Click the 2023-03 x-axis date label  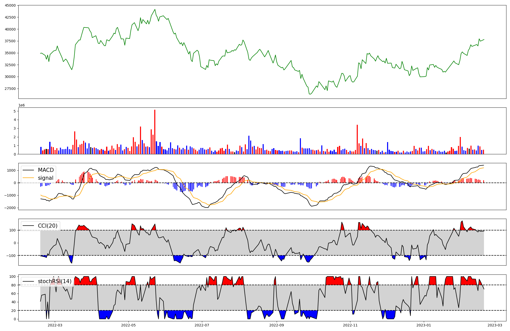495,325
